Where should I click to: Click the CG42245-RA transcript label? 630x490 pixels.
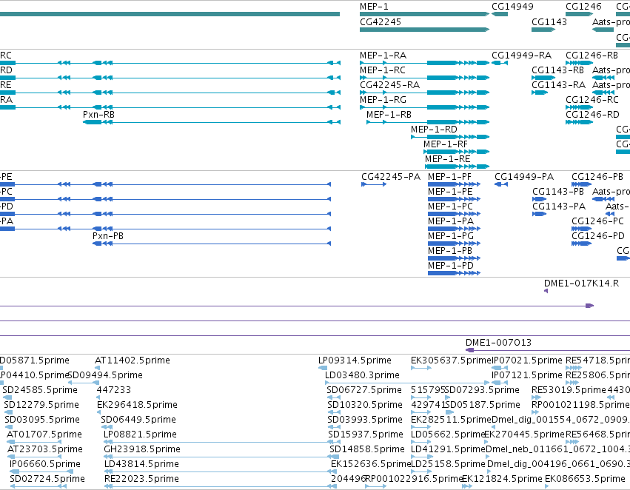(389, 84)
